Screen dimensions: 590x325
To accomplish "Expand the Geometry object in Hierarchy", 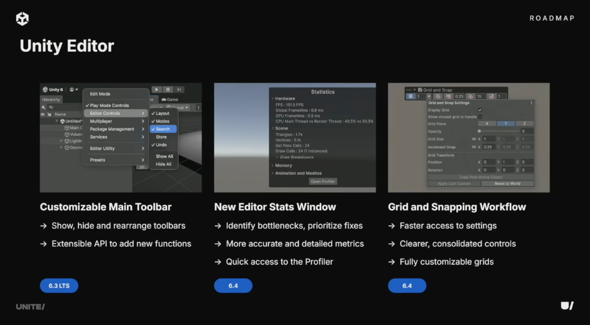I will click(62, 147).
